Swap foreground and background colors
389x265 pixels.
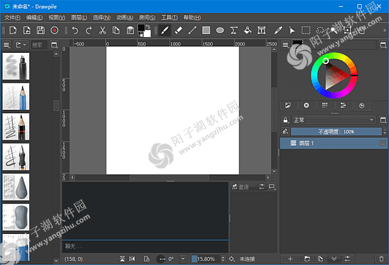tap(148, 26)
